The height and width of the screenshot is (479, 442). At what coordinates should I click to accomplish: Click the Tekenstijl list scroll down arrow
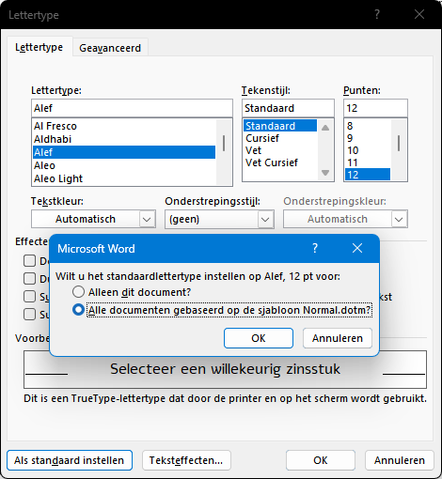click(x=325, y=173)
